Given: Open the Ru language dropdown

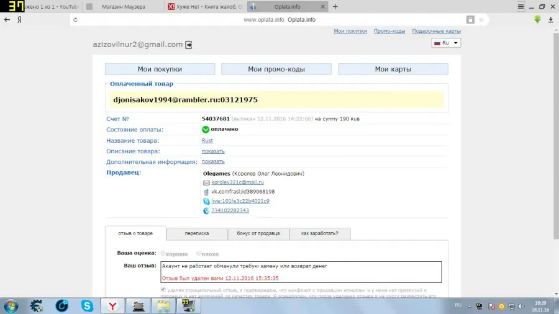Looking at the screenshot, I should tap(446, 43).
